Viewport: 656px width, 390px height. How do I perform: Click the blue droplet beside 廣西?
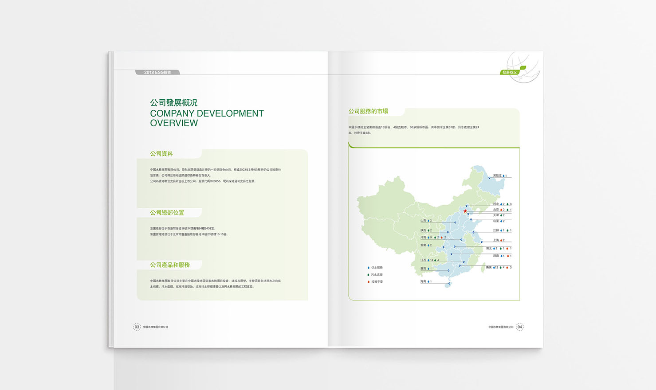coord(428,269)
